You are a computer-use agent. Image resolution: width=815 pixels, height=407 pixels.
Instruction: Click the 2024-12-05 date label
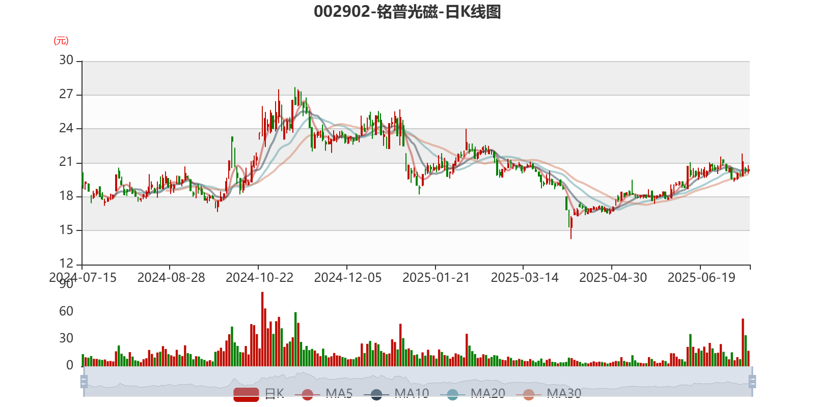(x=348, y=278)
